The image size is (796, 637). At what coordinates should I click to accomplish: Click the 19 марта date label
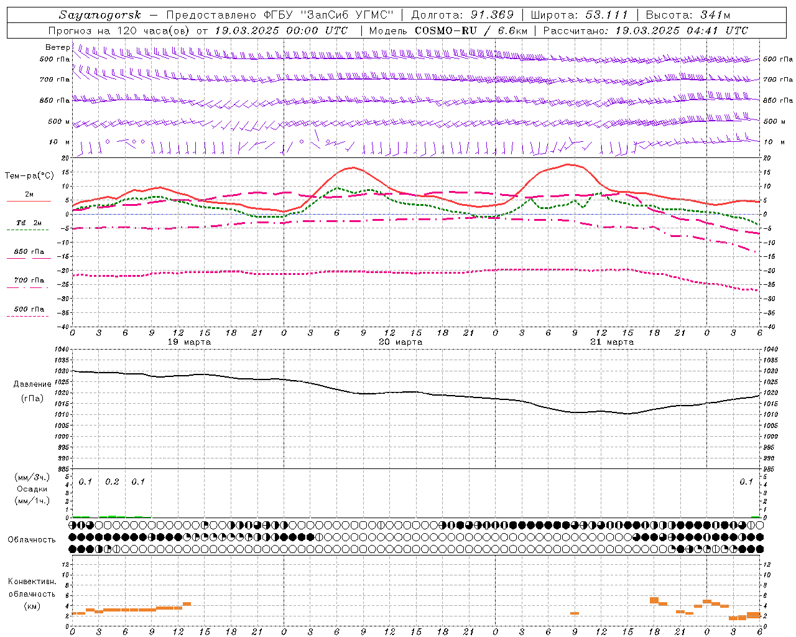click(x=189, y=342)
